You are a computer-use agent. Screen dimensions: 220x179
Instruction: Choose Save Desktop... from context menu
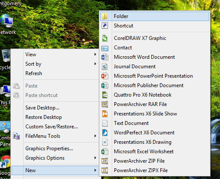pyautogui.click(x=55, y=108)
